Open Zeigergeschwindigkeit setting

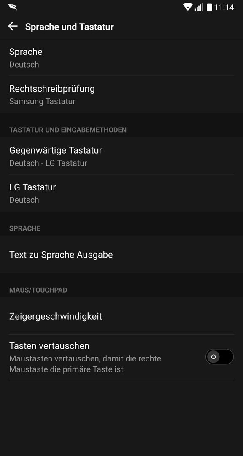[x=121, y=316]
